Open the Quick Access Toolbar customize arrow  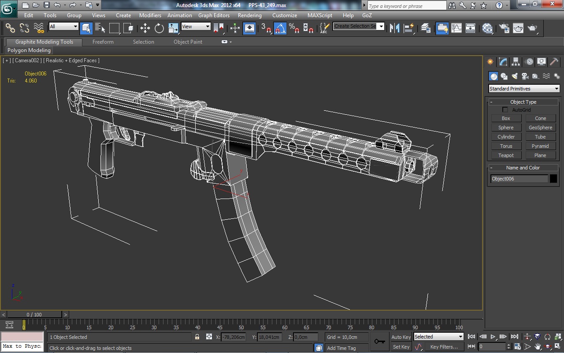[x=97, y=5]
